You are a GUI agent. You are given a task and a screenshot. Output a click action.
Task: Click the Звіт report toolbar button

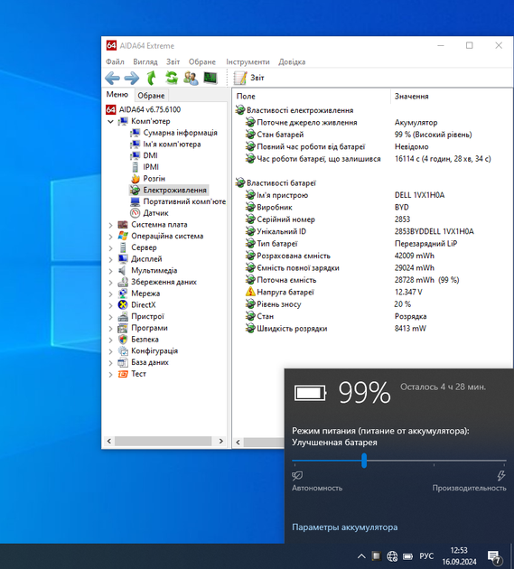[x=248, y=78]
